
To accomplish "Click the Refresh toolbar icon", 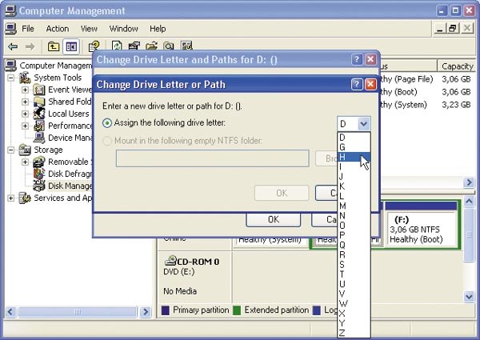I will [x=117, y=47].
